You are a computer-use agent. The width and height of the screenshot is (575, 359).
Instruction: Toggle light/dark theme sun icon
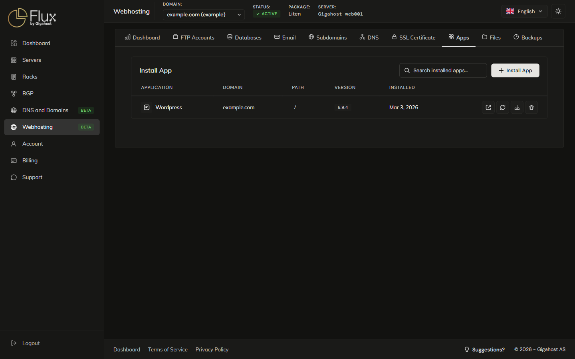tap(558, 11)
